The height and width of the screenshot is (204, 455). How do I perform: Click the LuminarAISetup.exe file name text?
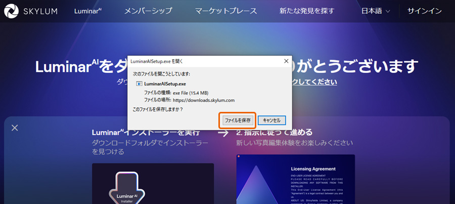click(x=165, y=84)
